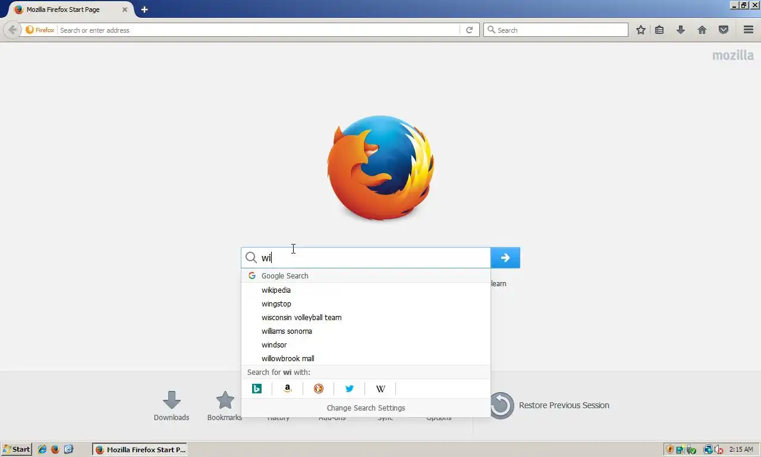This screenshot has height=457, width=761.
Task: Select the Mozilla Firefox Start Page tab
Action: coord(70,10)
